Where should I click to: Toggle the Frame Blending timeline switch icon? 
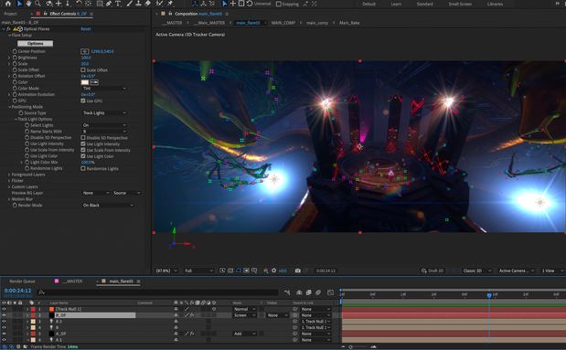(x=309, y=292)
